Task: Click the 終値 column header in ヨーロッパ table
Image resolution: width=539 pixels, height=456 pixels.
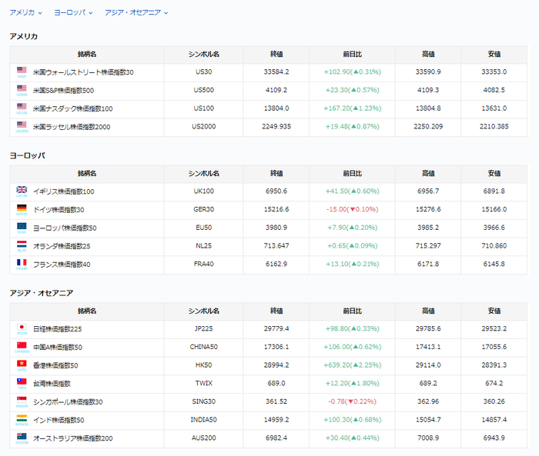Action: (x=276, y=173)
